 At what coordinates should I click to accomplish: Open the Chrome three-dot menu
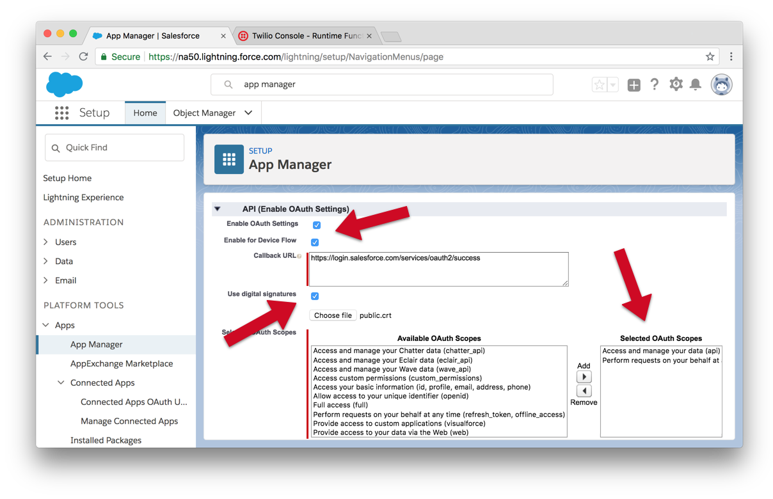coord(731,56)
